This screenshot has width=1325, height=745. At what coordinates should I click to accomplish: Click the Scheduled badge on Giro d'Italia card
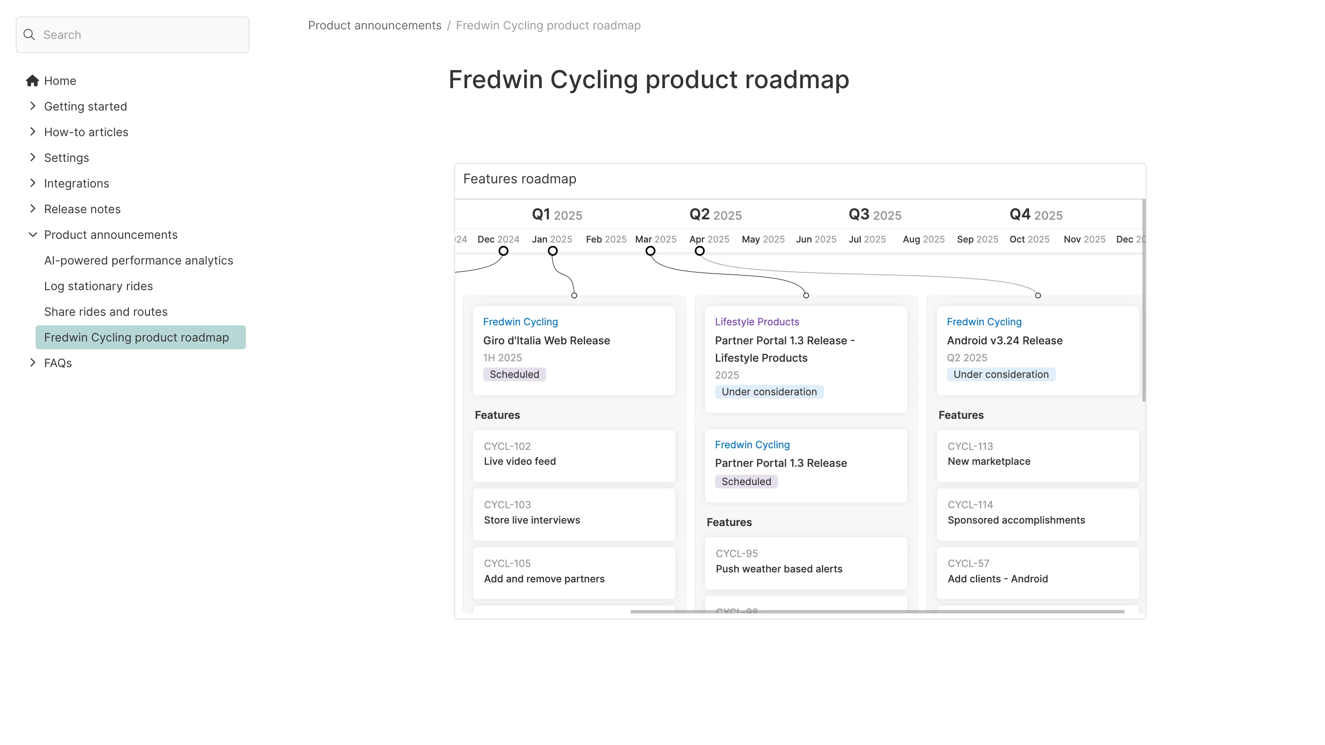514,374
